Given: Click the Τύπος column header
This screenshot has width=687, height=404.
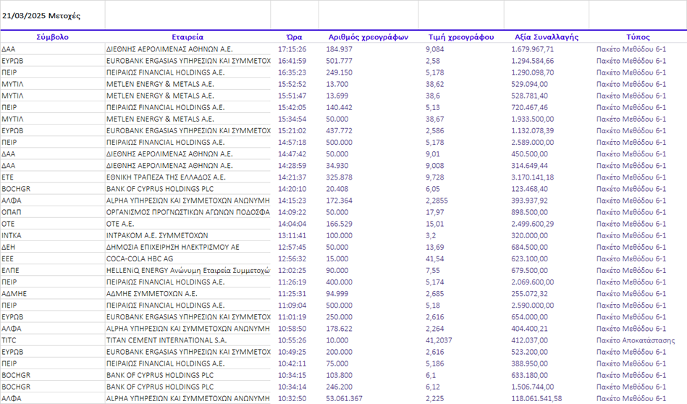Looking at the screenshot, I should click(638, 37).
